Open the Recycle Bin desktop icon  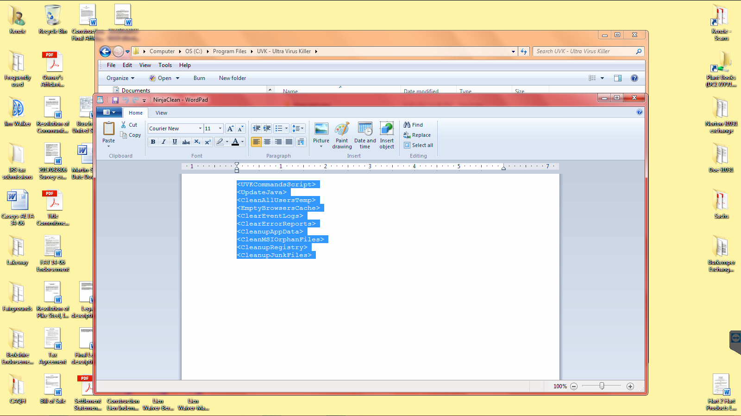(53, 19)
